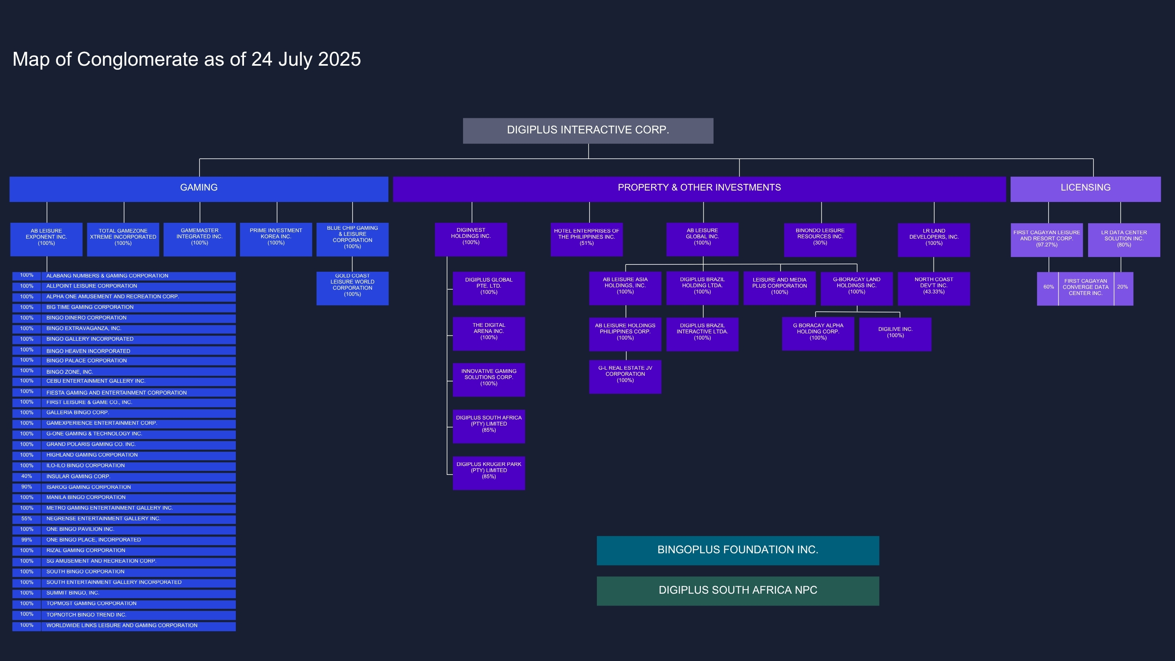Screen dimensions: 1175x661
Task: Click BINGOPLUS FOUNDATION INC. banner
Action: pos(738,550)
